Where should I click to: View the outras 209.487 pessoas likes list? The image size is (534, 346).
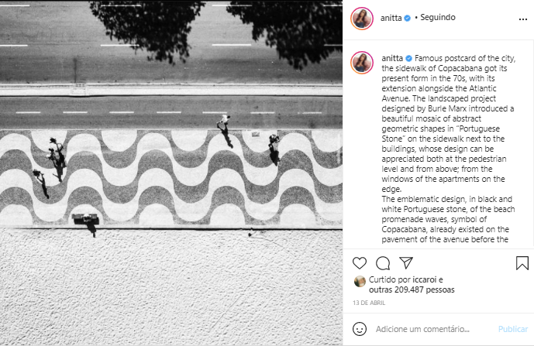pos(412,289)
